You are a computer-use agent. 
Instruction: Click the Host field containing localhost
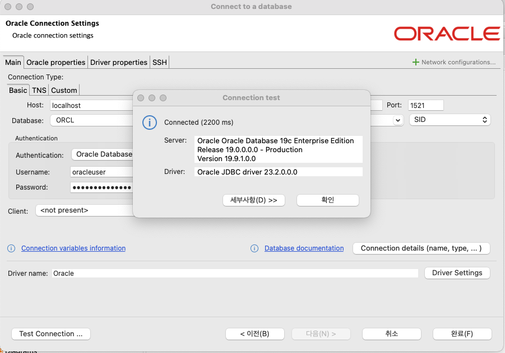[91, 105]
